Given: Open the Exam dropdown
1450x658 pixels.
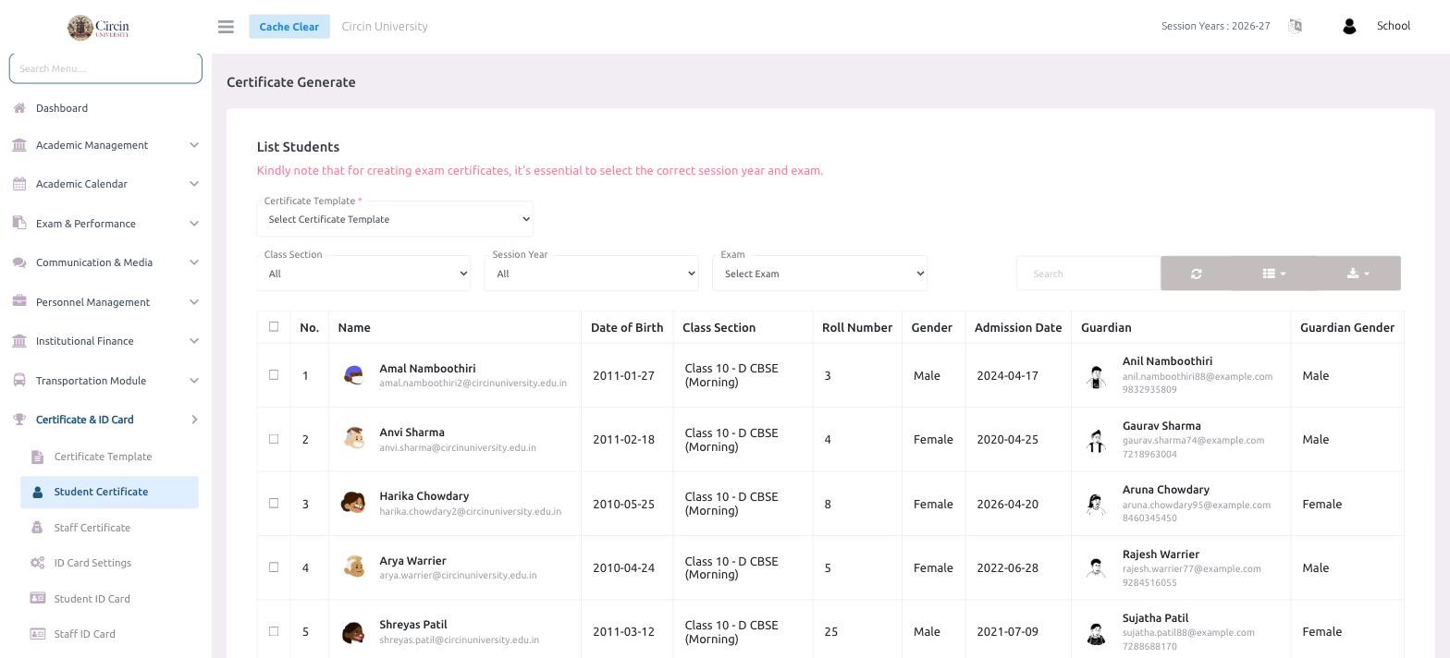Looking at the screenshot, I should click(x=819, y=274).
